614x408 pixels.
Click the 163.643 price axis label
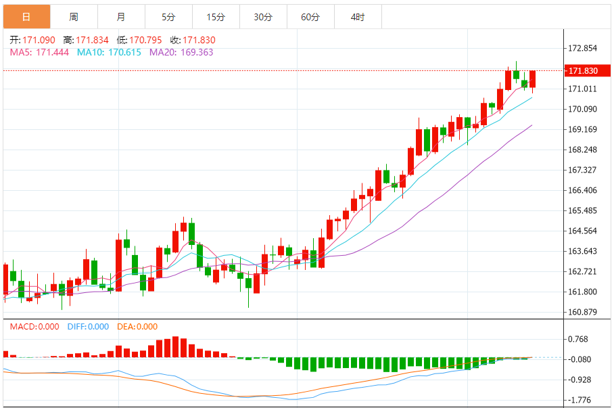pos(583,251)
